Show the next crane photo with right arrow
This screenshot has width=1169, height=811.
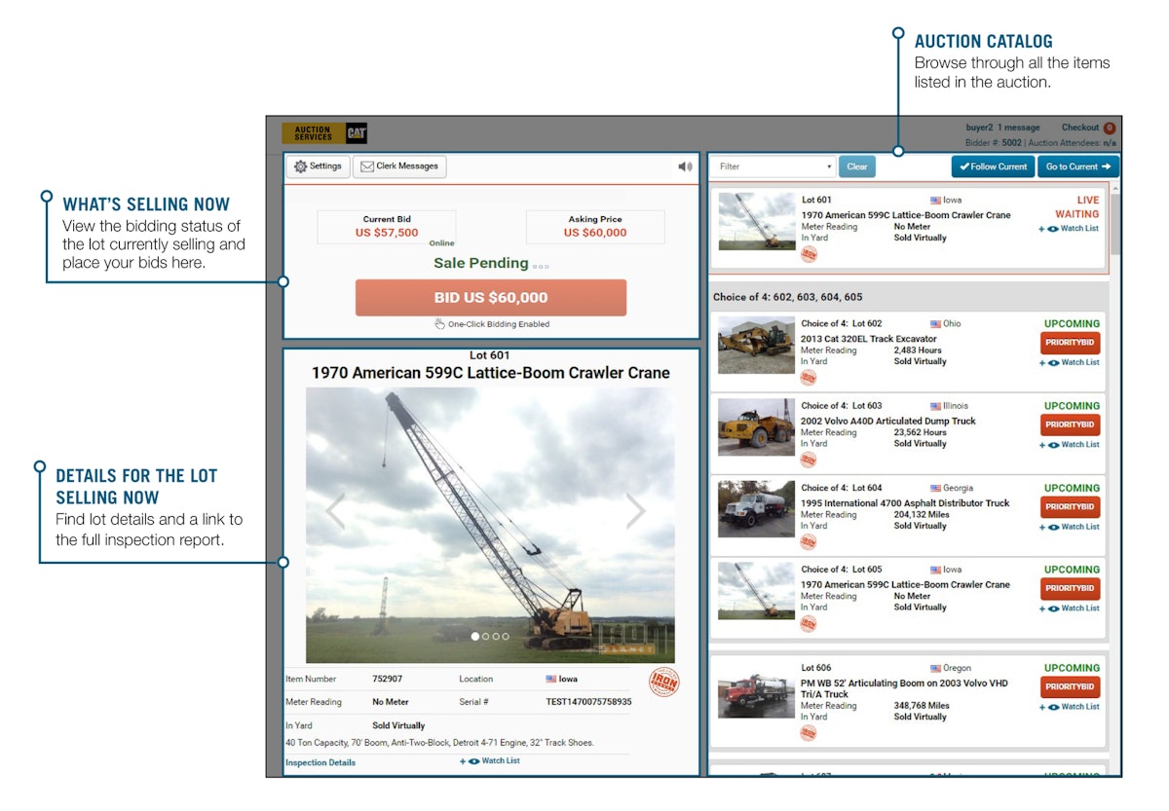(x=635, y=509)
